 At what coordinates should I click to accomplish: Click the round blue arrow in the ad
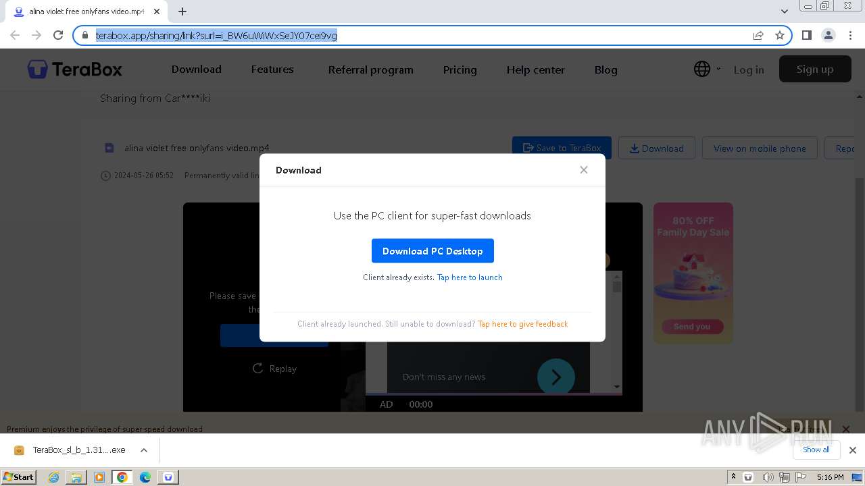(556, 377)
